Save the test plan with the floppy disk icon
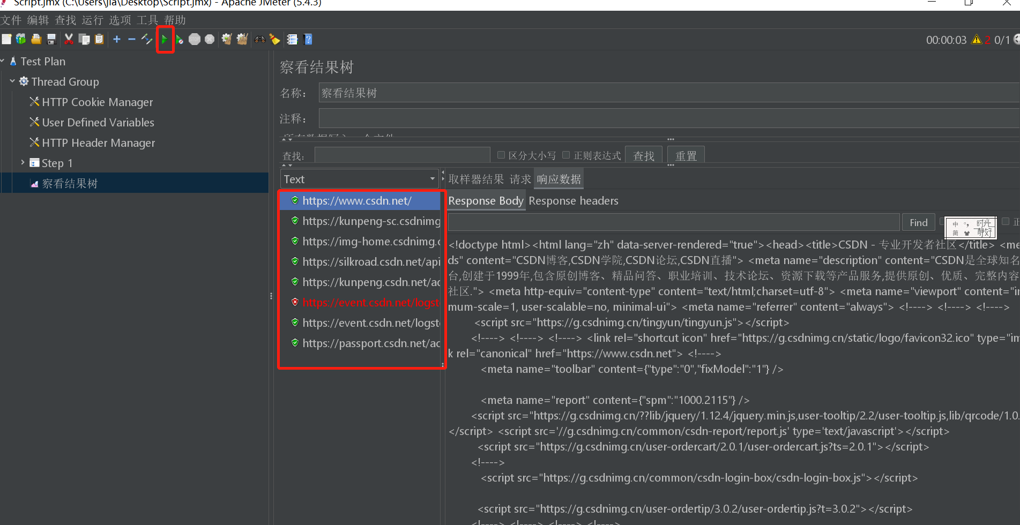1020x525 pixels. point(51,39)
